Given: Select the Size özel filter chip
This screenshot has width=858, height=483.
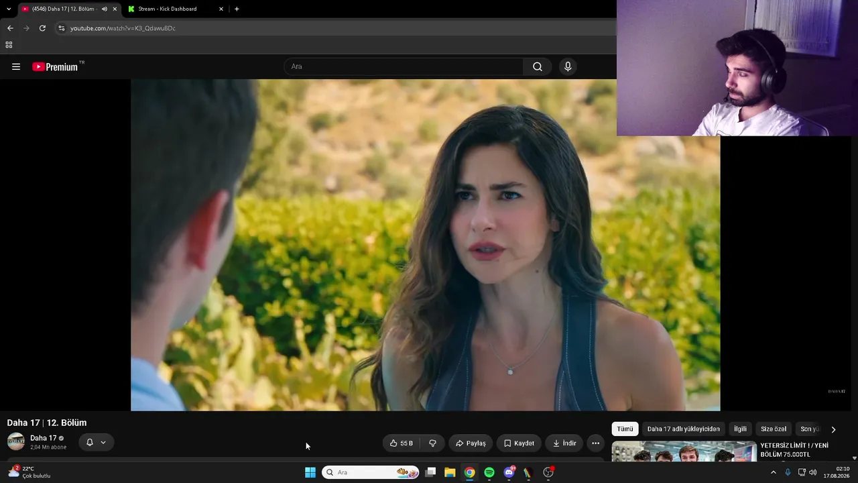Looking at the screenshot, I should tap(774, 429).
